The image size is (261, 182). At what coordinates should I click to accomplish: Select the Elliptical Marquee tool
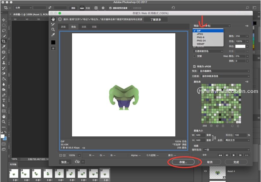click(3, 25)
